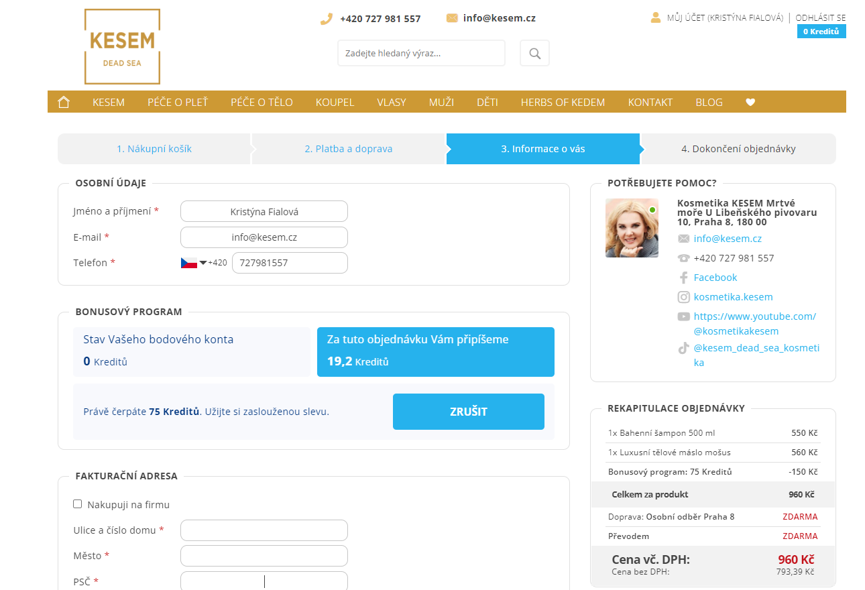The height and width of the screenshot is (590, 865).
Task: Click the Instagram icon in help panel
Action: pos(683,297)
